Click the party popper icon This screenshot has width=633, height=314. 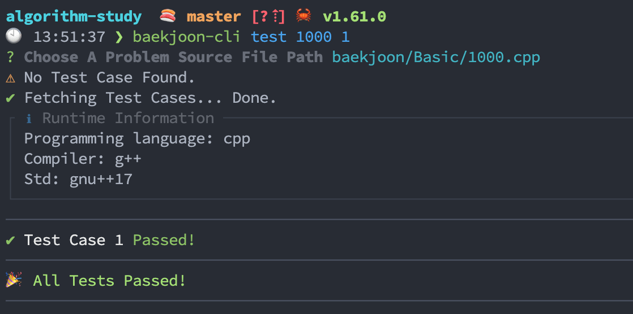coord(14,280)
